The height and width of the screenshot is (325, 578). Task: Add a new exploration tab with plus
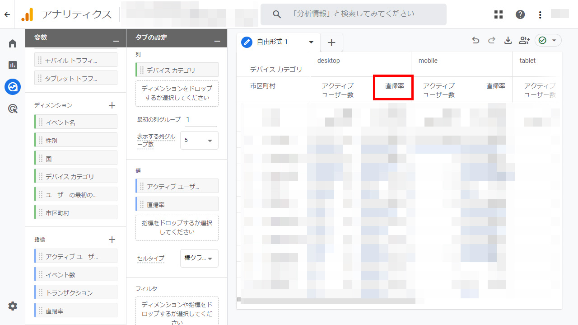click(331, 42)
